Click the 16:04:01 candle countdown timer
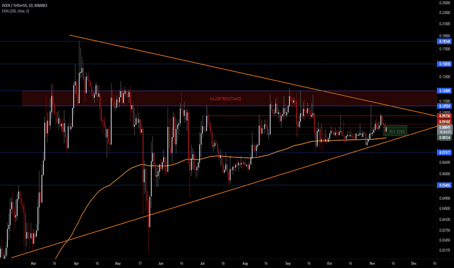454x268 pixels. coord(444,132)
